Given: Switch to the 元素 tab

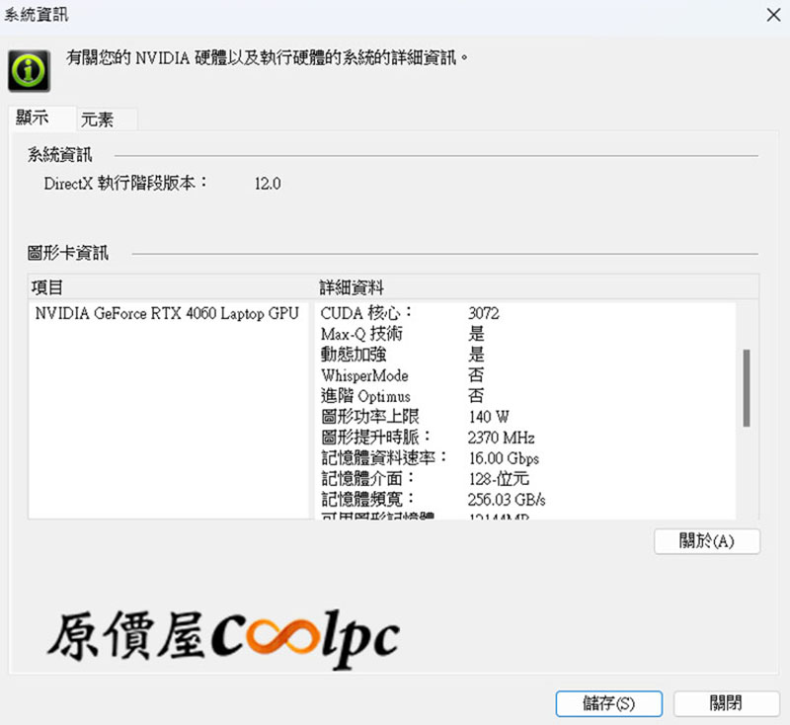Looking at the screenshot, I should click(x=98, y=120).
